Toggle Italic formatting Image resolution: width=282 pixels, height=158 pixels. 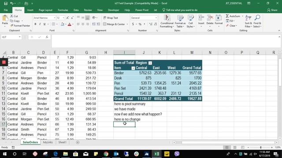click(x=40, y=24)
